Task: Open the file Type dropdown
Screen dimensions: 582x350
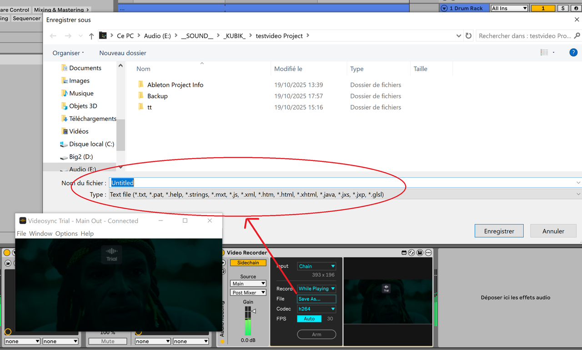Action: point(345,195)
